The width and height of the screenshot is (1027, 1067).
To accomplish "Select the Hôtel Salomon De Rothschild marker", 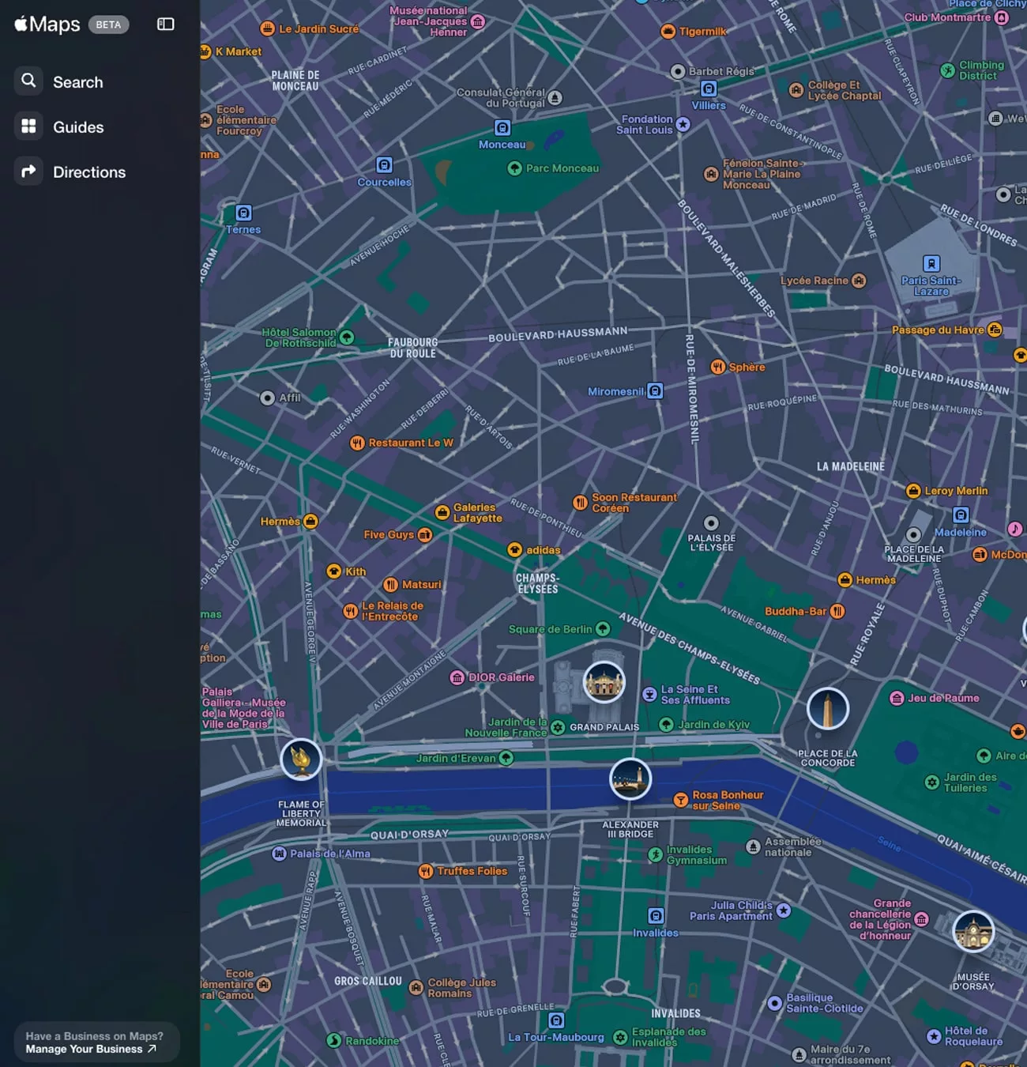I will point(347,337).
